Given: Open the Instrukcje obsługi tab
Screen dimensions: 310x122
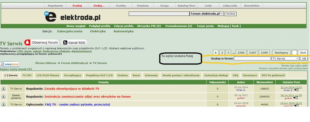Looking at the screenshot, I should click(216, 75).
